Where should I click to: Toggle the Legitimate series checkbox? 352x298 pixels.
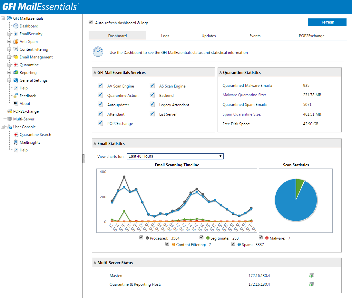click(x=201, y=238)
